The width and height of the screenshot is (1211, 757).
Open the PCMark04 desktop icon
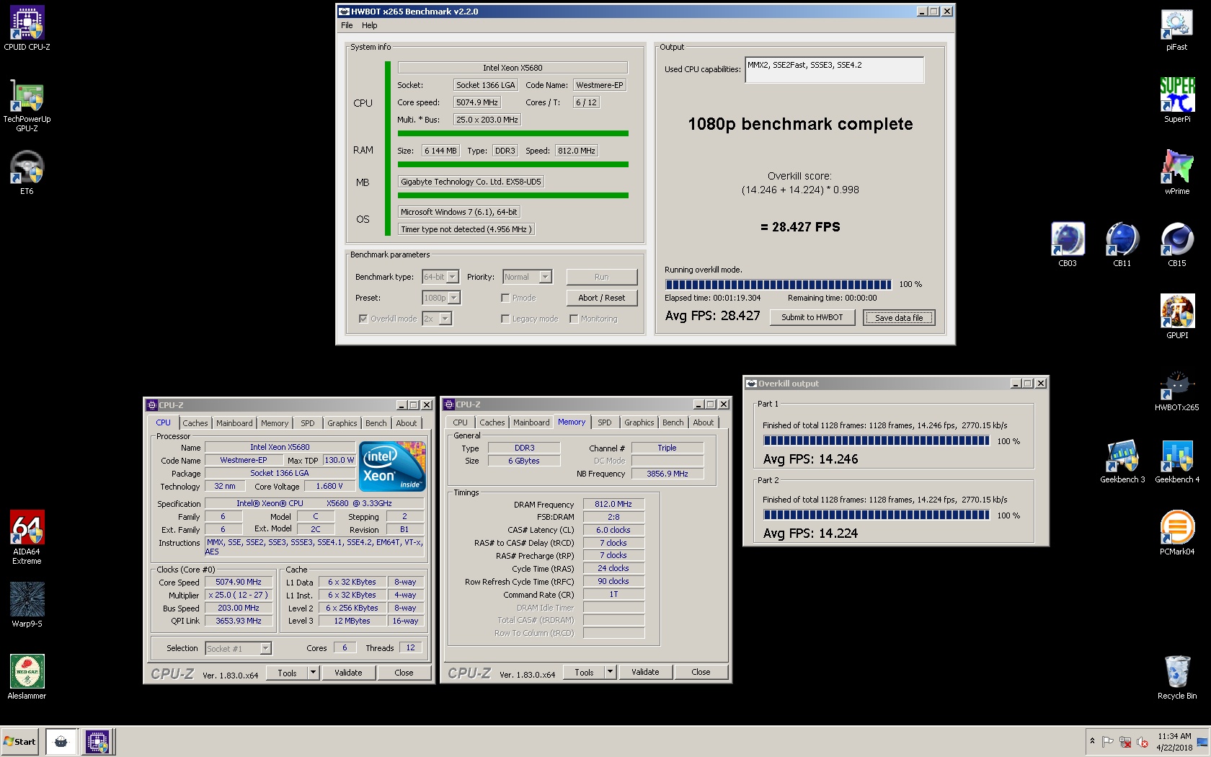pyautogui.click(x=1176, y=534)
